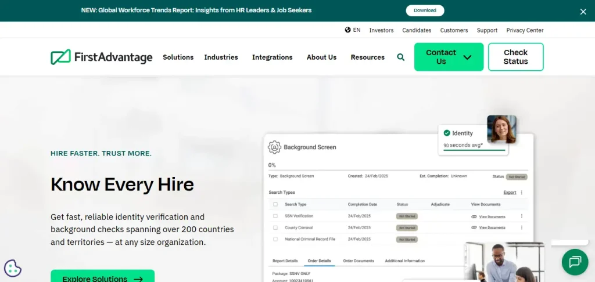Open the EN language selector
This screenshot has width=595, height=282.
tap(353, 30)
